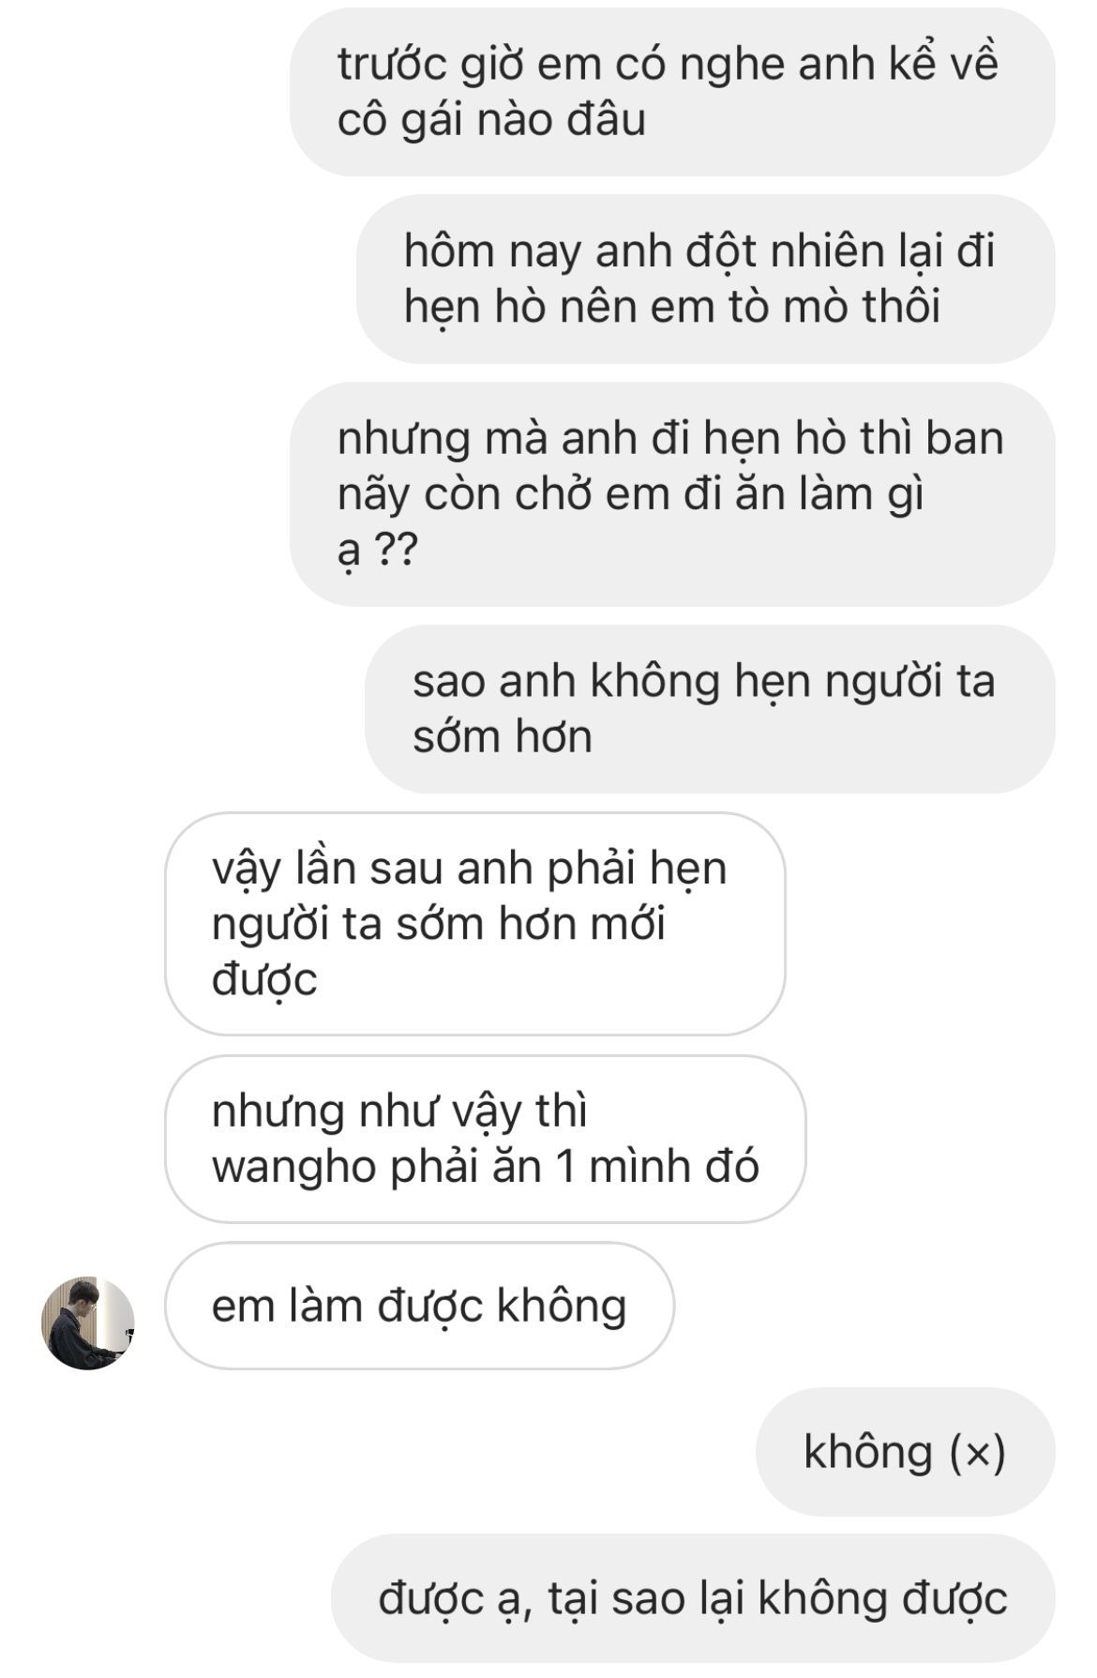Select the message ending with 'ạ ??'
This screenshot has width=1097, height=1678.
[x=672, y=493]
